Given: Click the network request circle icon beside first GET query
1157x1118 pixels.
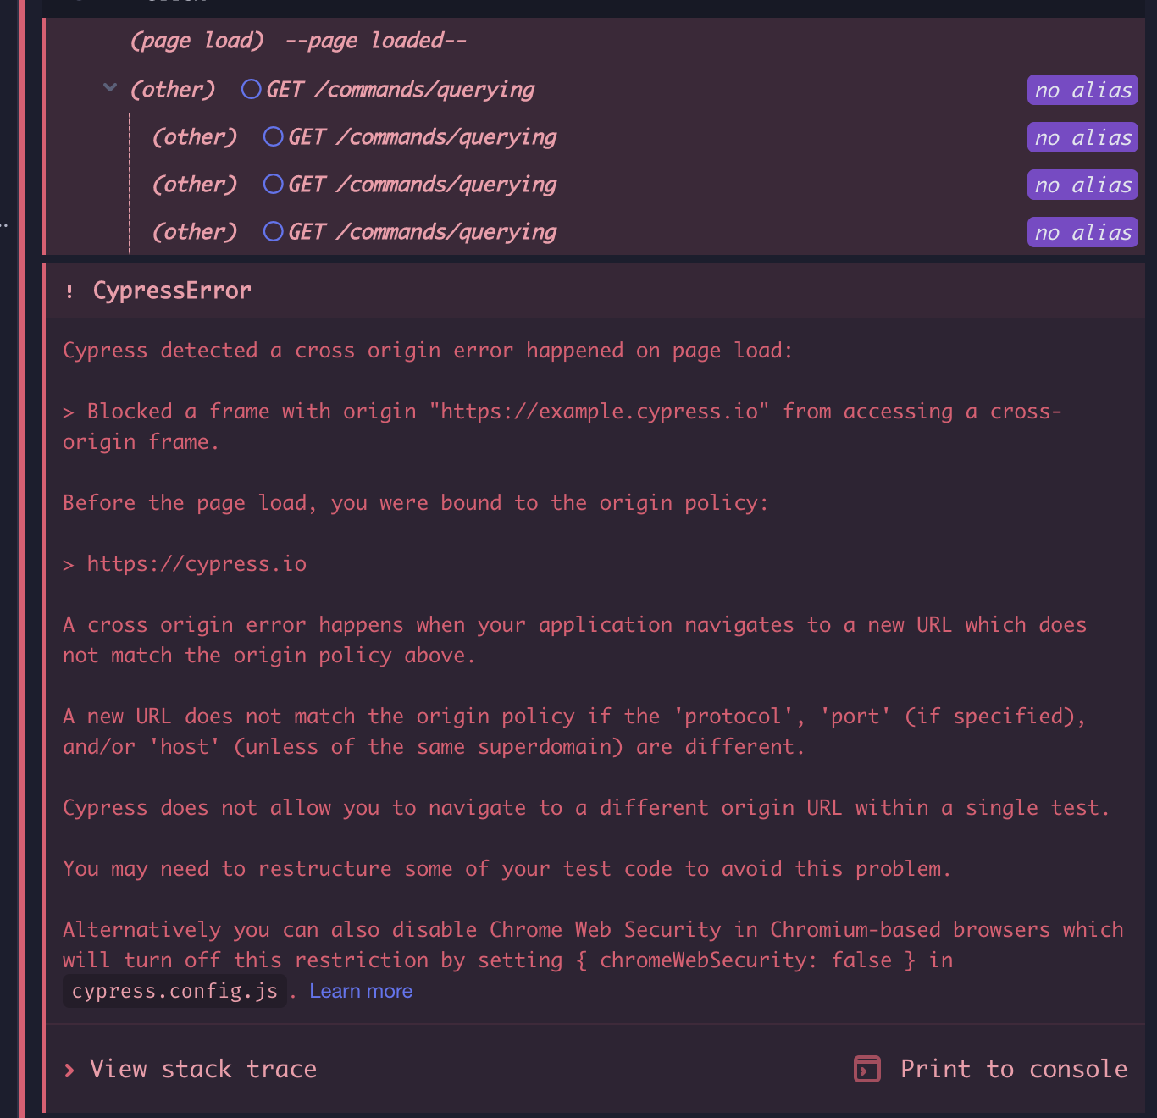Looking at the screenshot, I should pos(250,89).
